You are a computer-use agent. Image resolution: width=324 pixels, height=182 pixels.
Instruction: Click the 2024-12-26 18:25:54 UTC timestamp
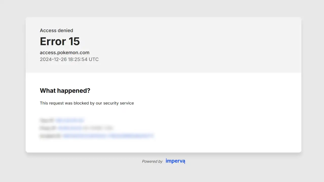[69, 59]
